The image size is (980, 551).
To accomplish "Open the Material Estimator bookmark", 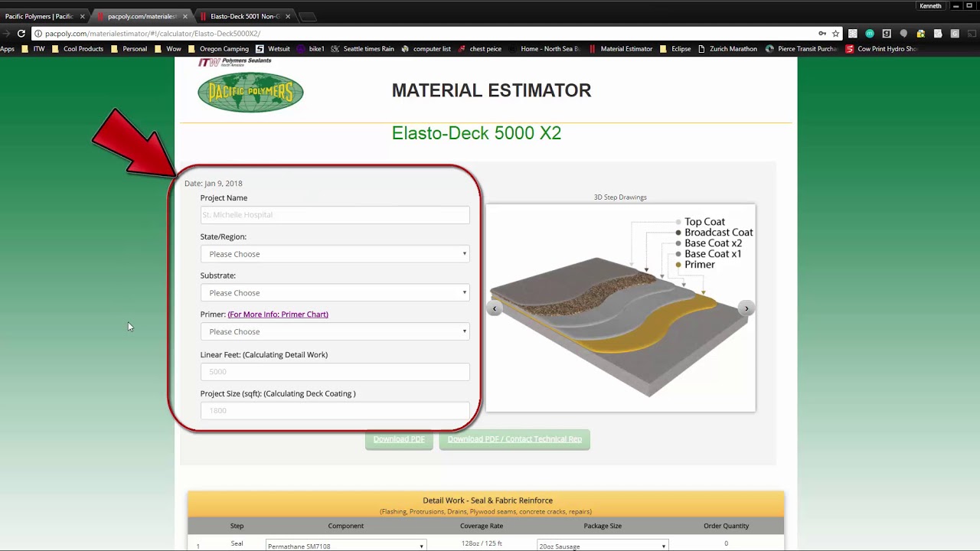I will pyautogui.click(x=621, y=49).
